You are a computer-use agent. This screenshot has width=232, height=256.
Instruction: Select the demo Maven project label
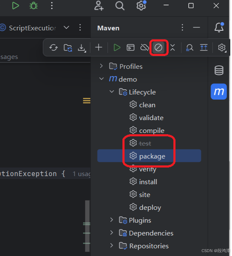pyautogui.click(x=128, y=79)
